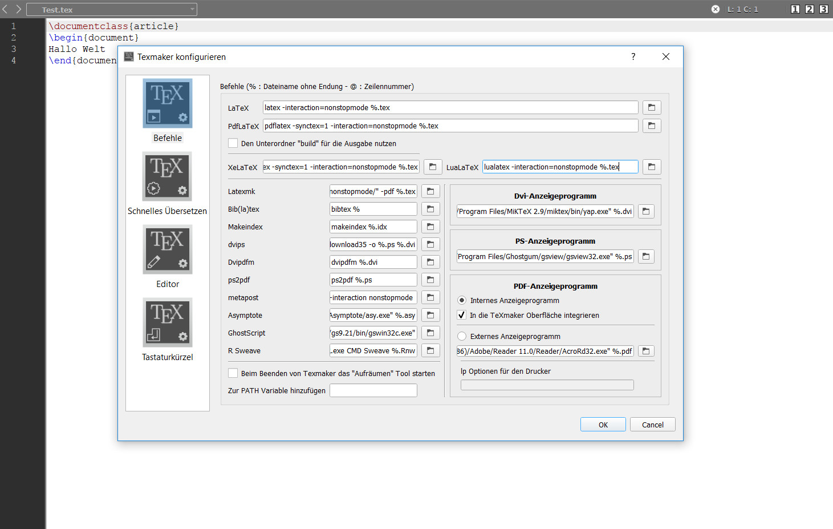Viewport: 833px width, 529px height.
Task: Edit the XeLaTeX command field
Action: click(x=341, y=167)
